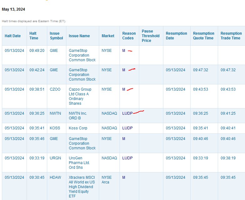Click the LUDP reason code in NWTN row
This screenshot has height=200, width=245.
click(x=127, y=113)
